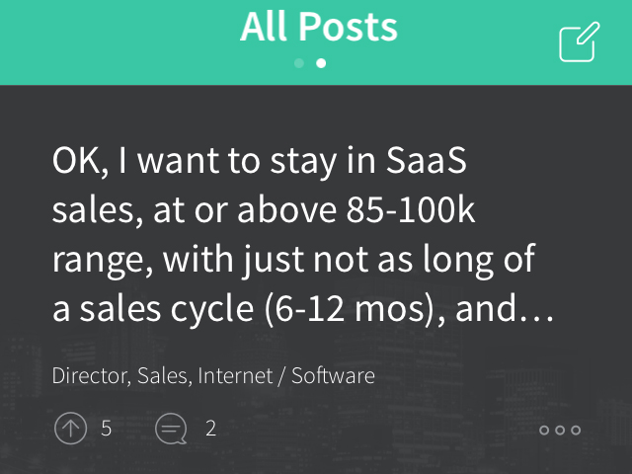Click 'sales cycle' in the post's last line
This screenshot has height=474, width=632.
[167, 309]
